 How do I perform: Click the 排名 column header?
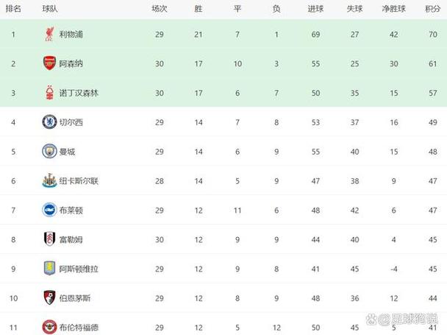pyautogui.click(x=13, y=9)
